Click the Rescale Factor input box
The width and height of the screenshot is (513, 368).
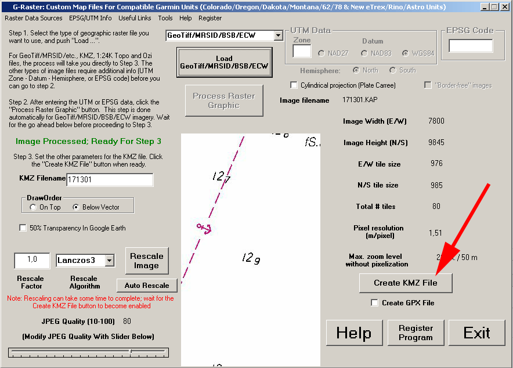point(32,260)
